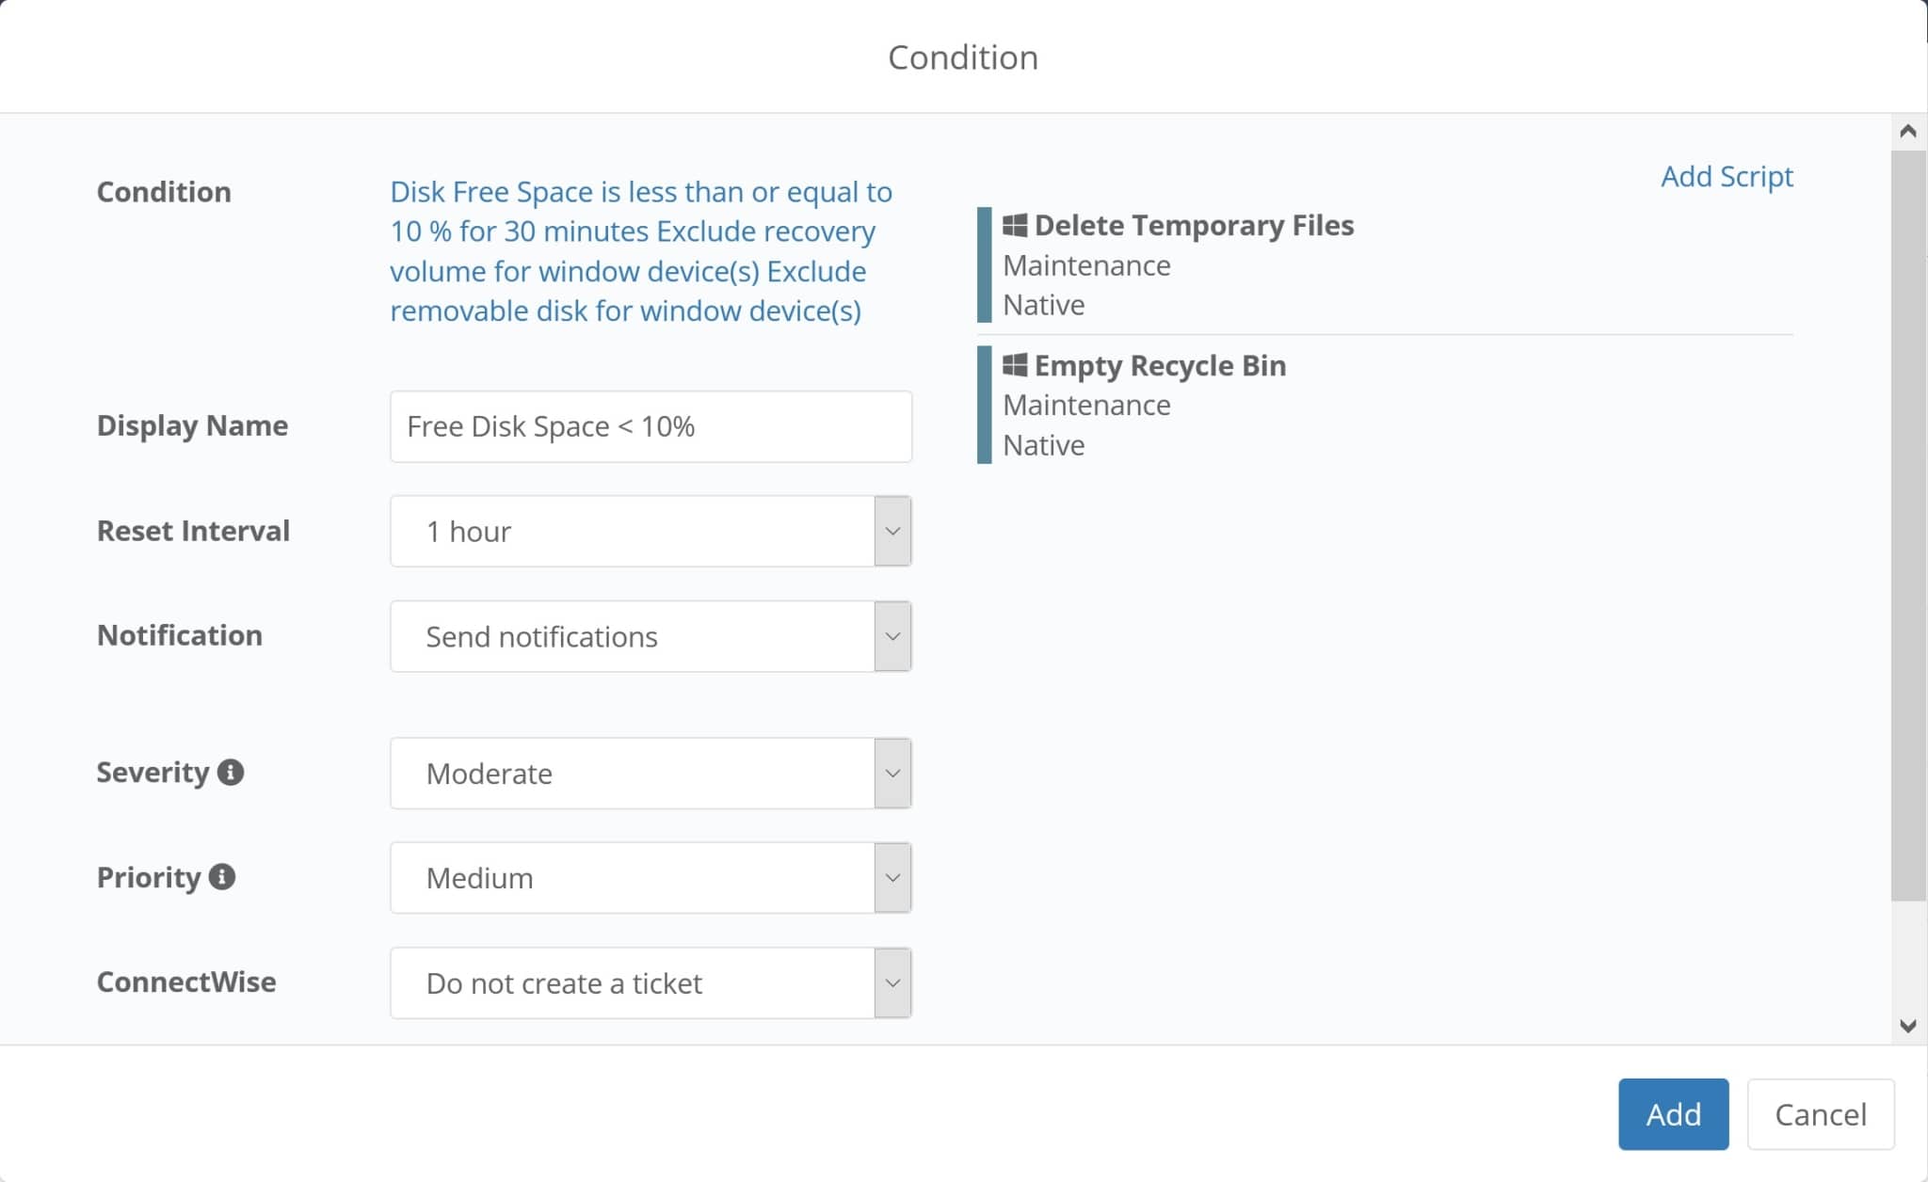1928x1182 pixels.
Task: Click the chevron on the ConnectWise dropdown
Action: [x=892, y=982]
